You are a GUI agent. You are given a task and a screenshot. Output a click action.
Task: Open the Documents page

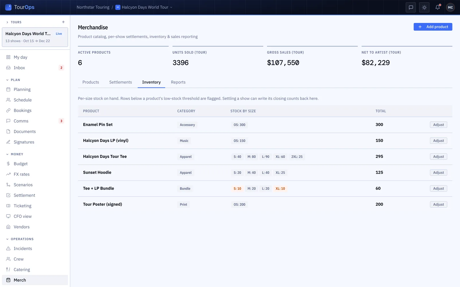coord(35,131)
